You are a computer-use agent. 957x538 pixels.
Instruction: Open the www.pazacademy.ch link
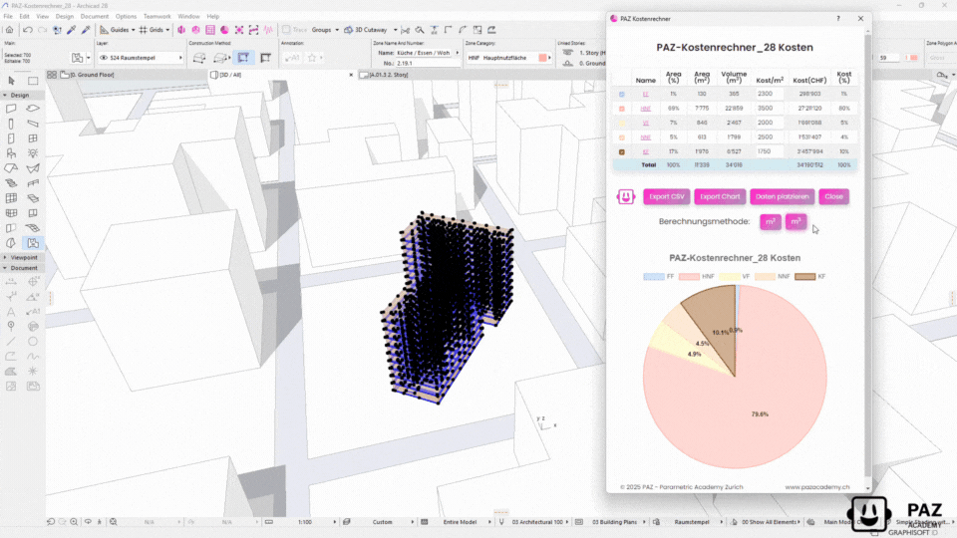[817, 487]
